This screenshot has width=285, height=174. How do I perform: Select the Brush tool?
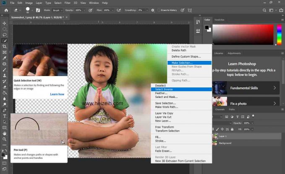pyautogui.click(x=4, y=70)
